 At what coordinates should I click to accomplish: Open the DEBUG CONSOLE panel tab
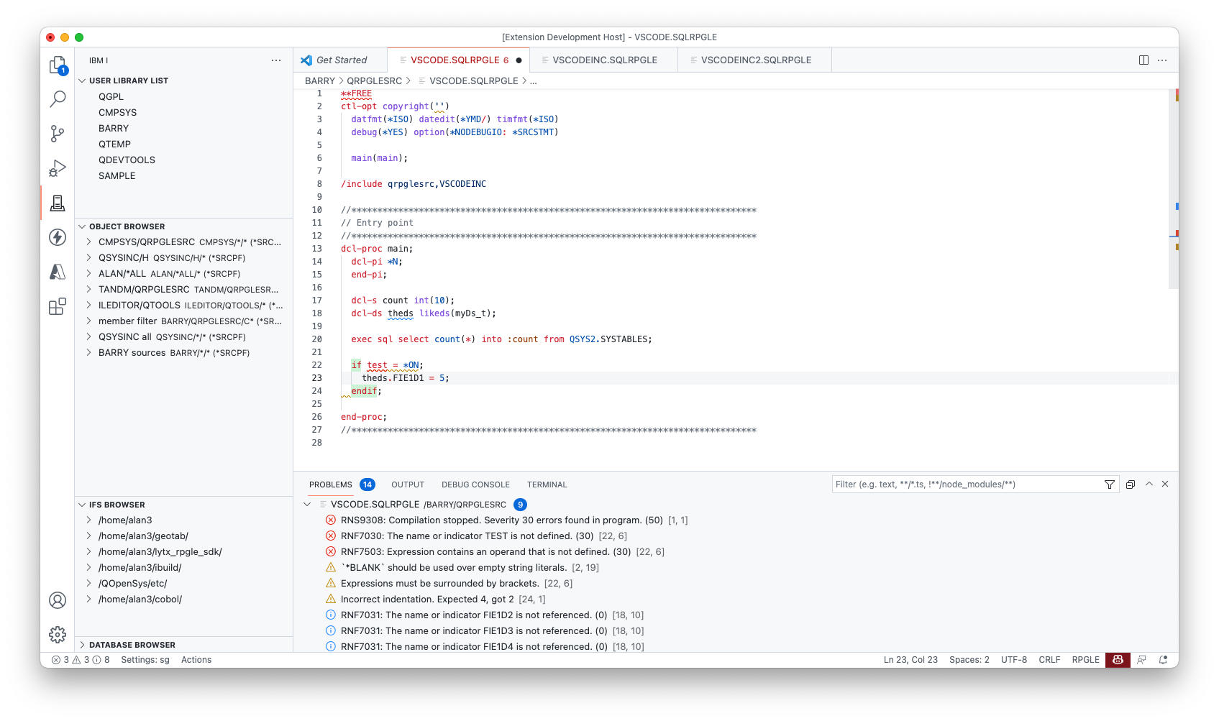pos(475,485)
